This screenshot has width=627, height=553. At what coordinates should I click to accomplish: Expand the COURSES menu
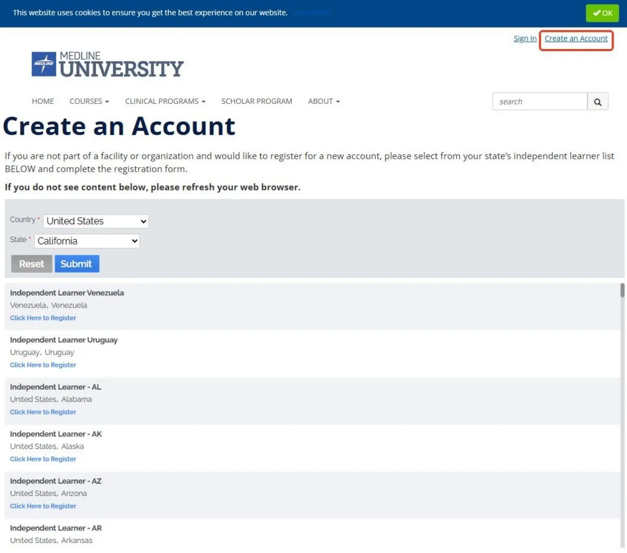pos(89,101)
